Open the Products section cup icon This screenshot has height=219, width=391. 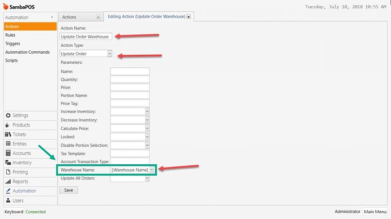coord(7,125)
